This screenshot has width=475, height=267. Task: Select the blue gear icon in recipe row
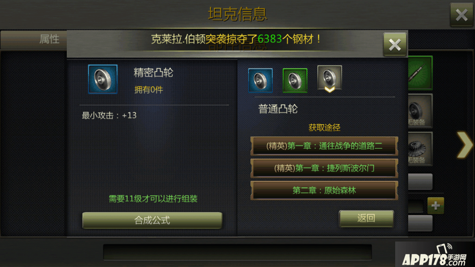coord(260,80)
